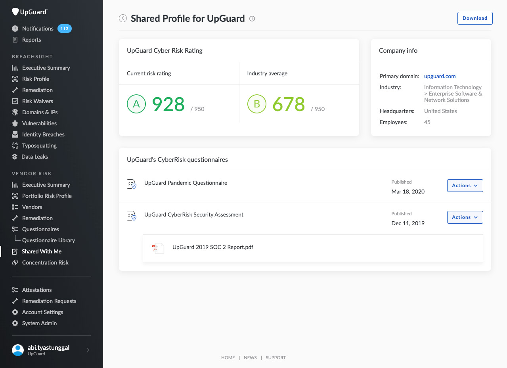Open UpGuard 2019 SOC 2 Report.pdf
Viewport: 507px width, 368px height.
pyautogui.click(x=213, y=247)
